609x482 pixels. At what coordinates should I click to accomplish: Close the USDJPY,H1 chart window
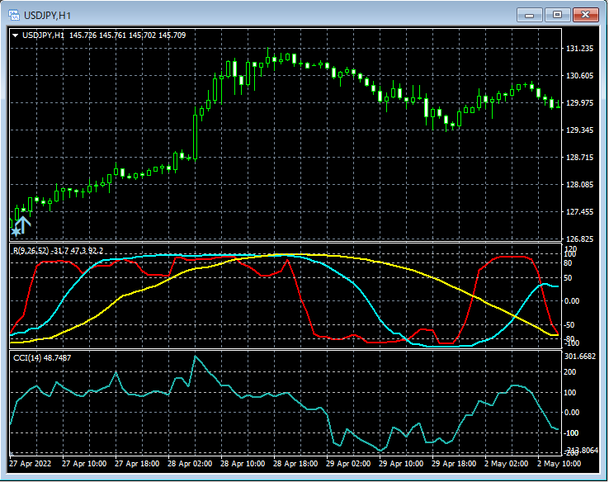pos(586,15)
